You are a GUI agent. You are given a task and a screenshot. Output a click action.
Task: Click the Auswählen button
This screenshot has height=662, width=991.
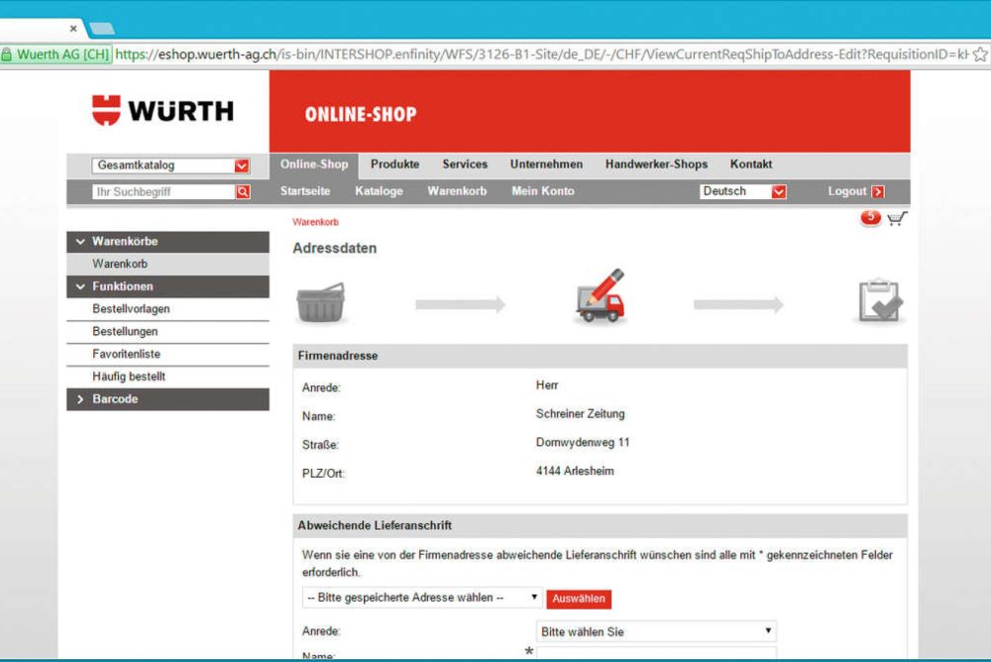pos(579,599)
